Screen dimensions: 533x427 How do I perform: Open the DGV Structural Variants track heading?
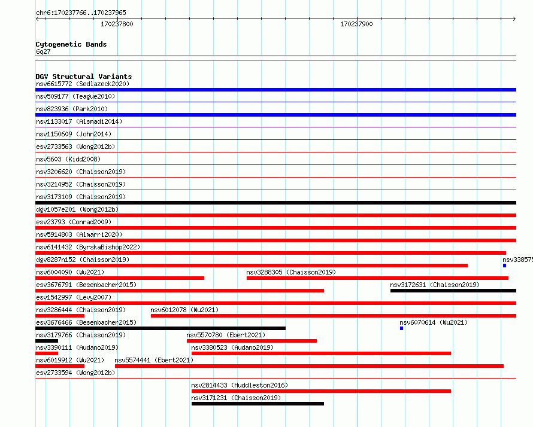pos(84,77)
